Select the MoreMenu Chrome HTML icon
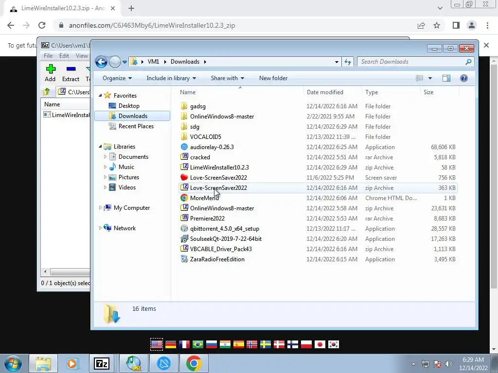The height and width of the screenshot is (373, 498). [184, 198]
